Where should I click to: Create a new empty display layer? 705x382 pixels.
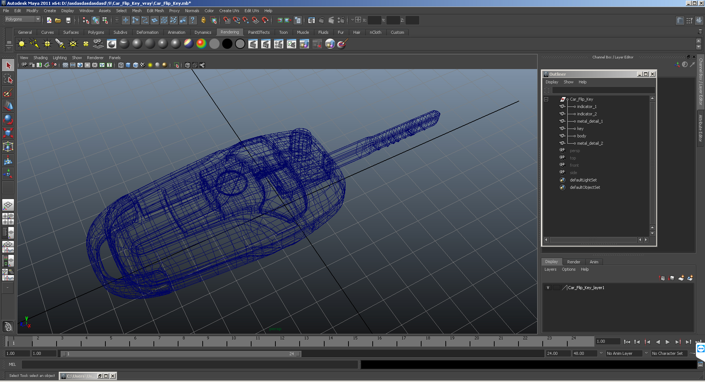[x=681, y=278]
